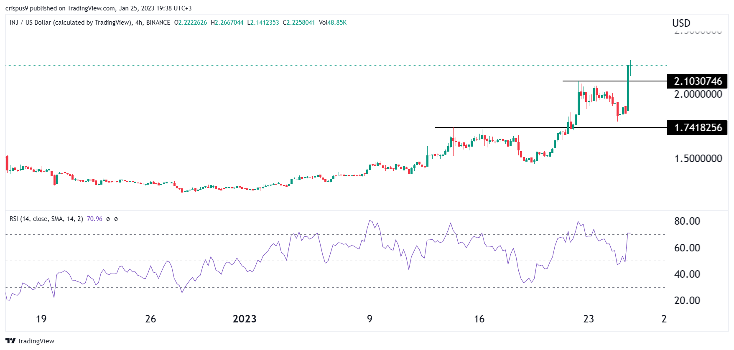Select the 1.7418256 price label
The image size is (734, 350).
[697, 127]
